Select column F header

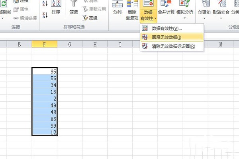[45, 44]
